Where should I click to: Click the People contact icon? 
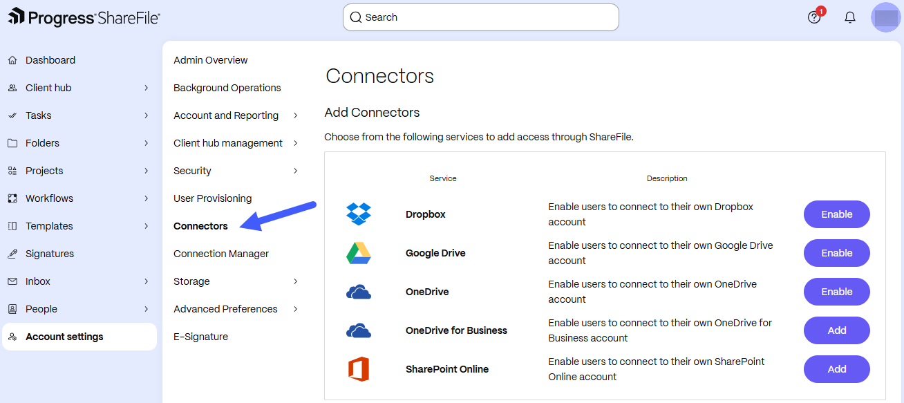pyautogui.click(x=12, y=309)
